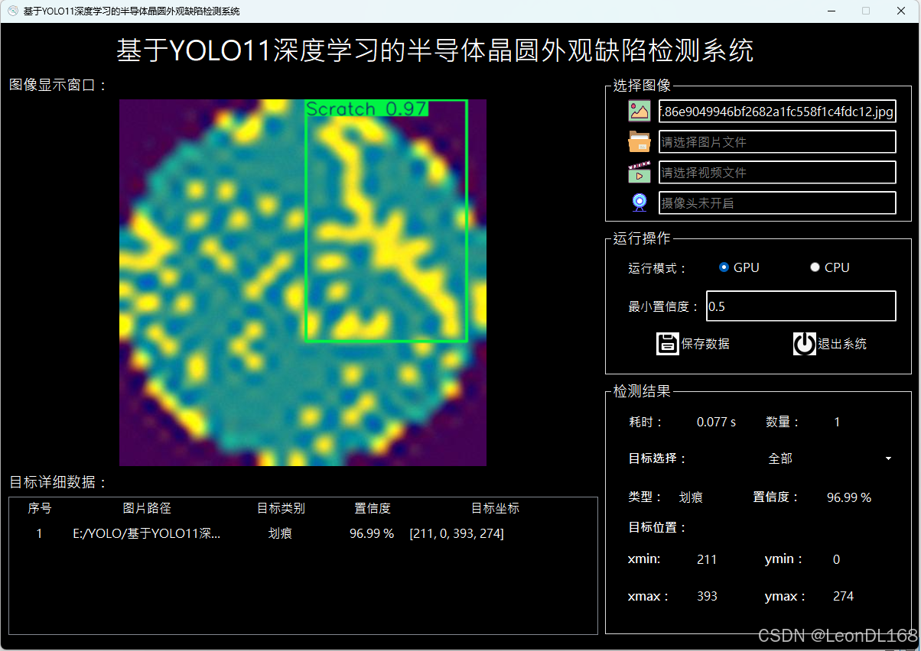Minimize the application window
The image size is (921, 651).
831,11
